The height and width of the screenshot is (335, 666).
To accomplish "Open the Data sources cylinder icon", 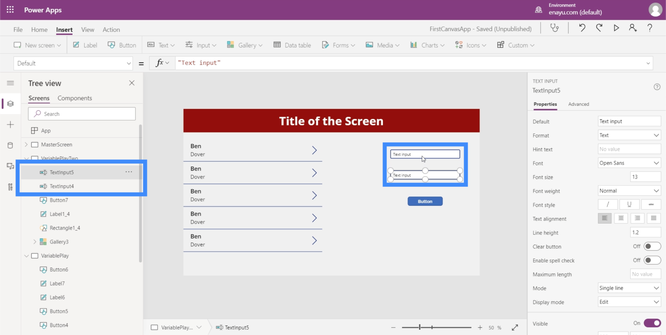I will point(10,145).
